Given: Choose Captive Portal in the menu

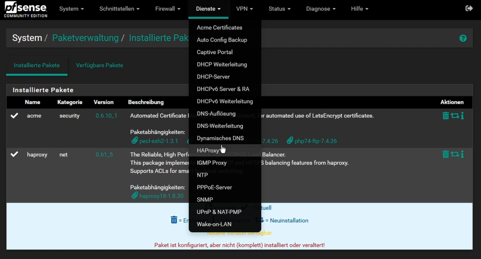Looking at the screenshot, I should [225, 52].
